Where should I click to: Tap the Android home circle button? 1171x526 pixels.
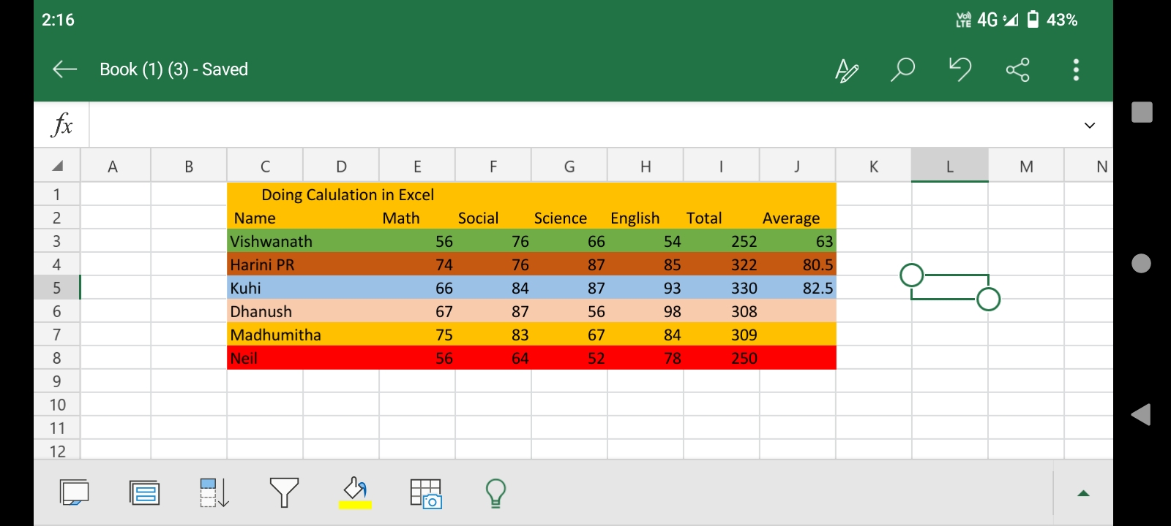[x=1141, y=264]
